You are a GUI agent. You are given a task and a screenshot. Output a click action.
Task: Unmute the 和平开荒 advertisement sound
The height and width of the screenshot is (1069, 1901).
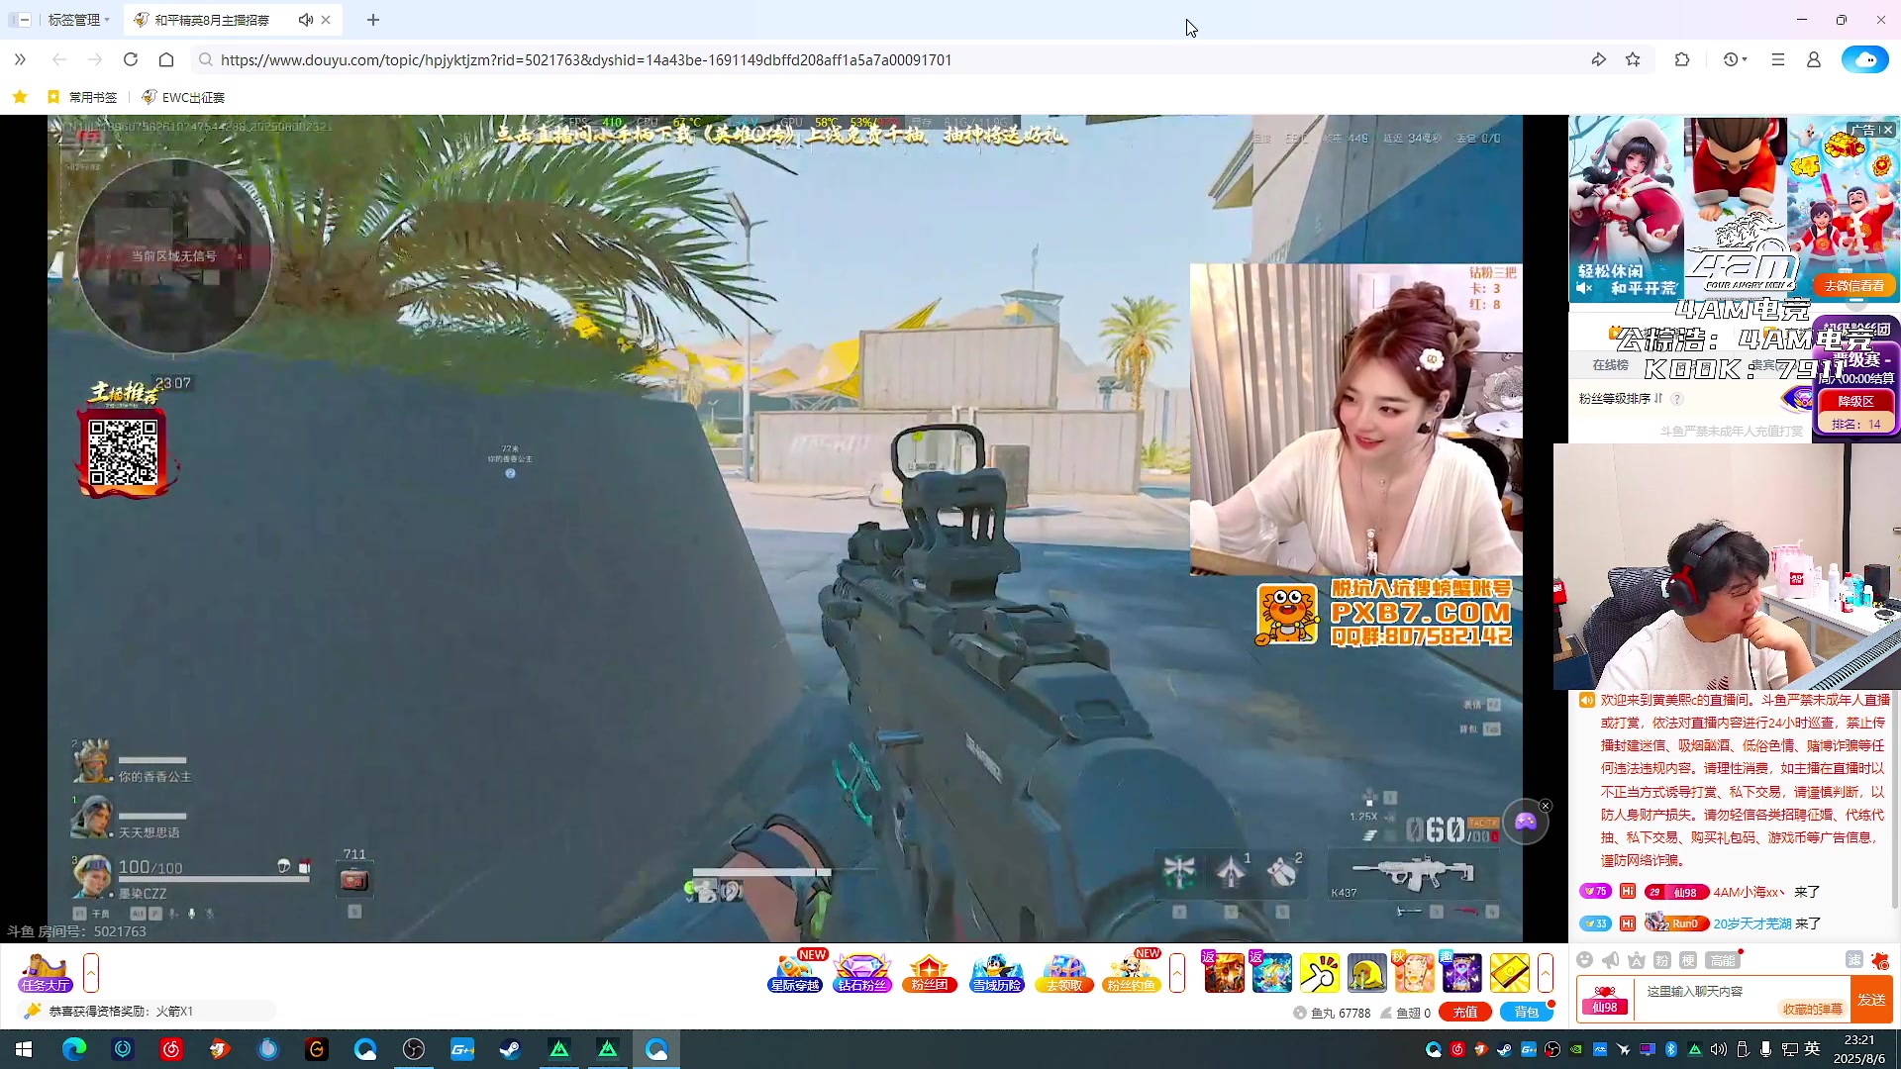[x=1584, y=288]
